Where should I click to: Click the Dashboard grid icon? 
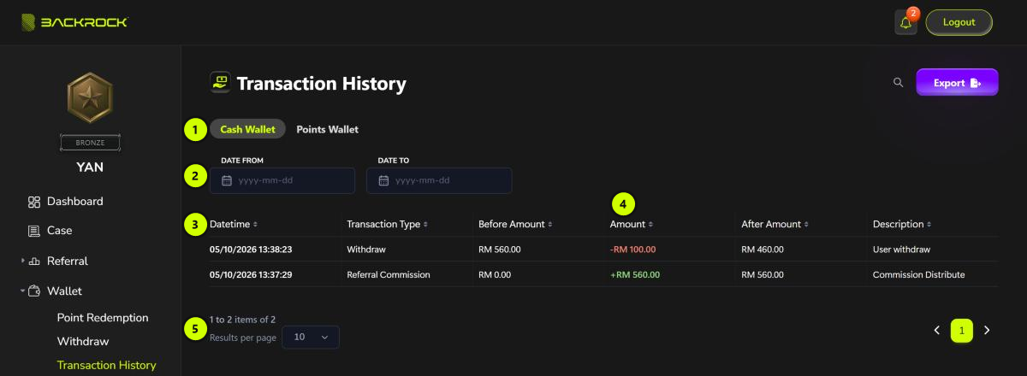34,202
